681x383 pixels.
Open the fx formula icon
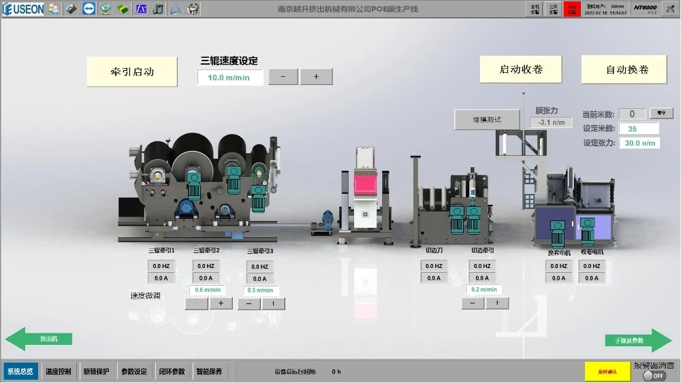[x=141, y=9]
